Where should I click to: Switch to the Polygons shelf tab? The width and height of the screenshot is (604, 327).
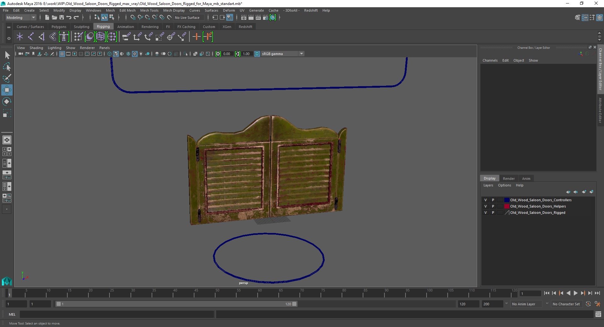[59, 27]
